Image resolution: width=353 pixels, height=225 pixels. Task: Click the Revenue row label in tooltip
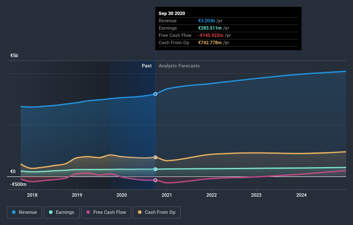[x=168, y=21]
